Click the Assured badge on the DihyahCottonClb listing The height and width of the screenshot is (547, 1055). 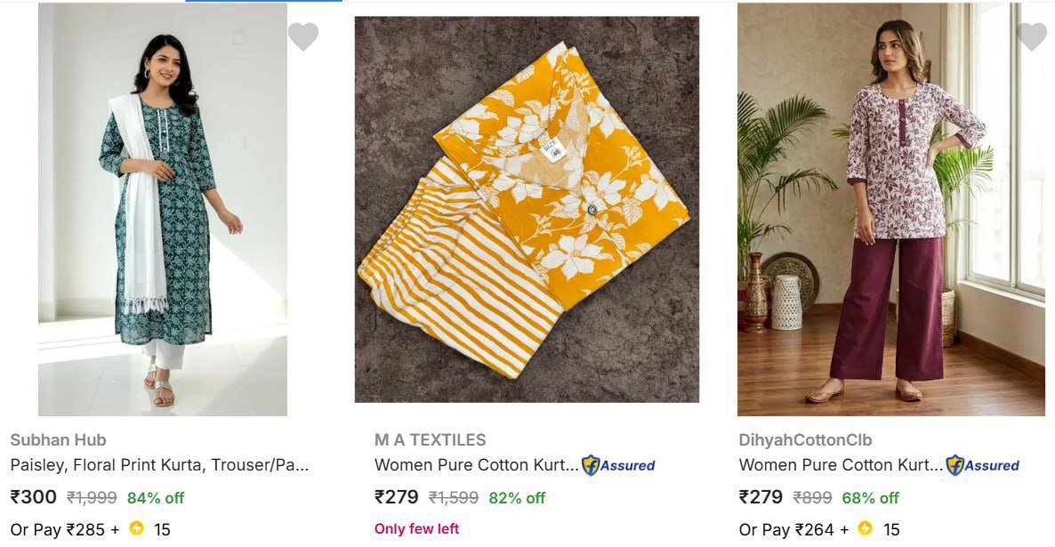click(x=983, y=465)
